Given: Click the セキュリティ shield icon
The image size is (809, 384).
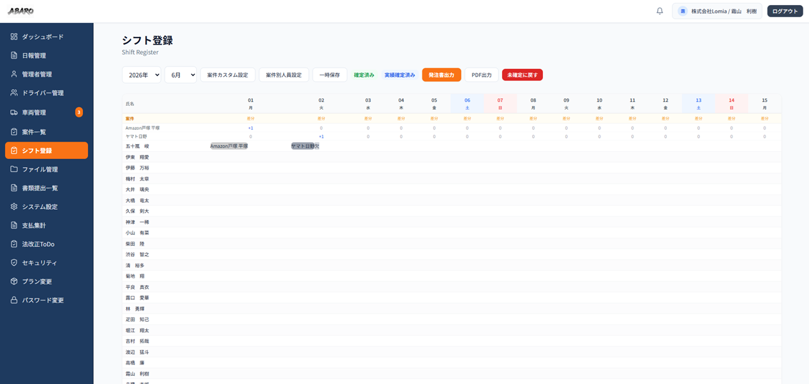Looking at the screenshot, I should (x=14, y=263).
